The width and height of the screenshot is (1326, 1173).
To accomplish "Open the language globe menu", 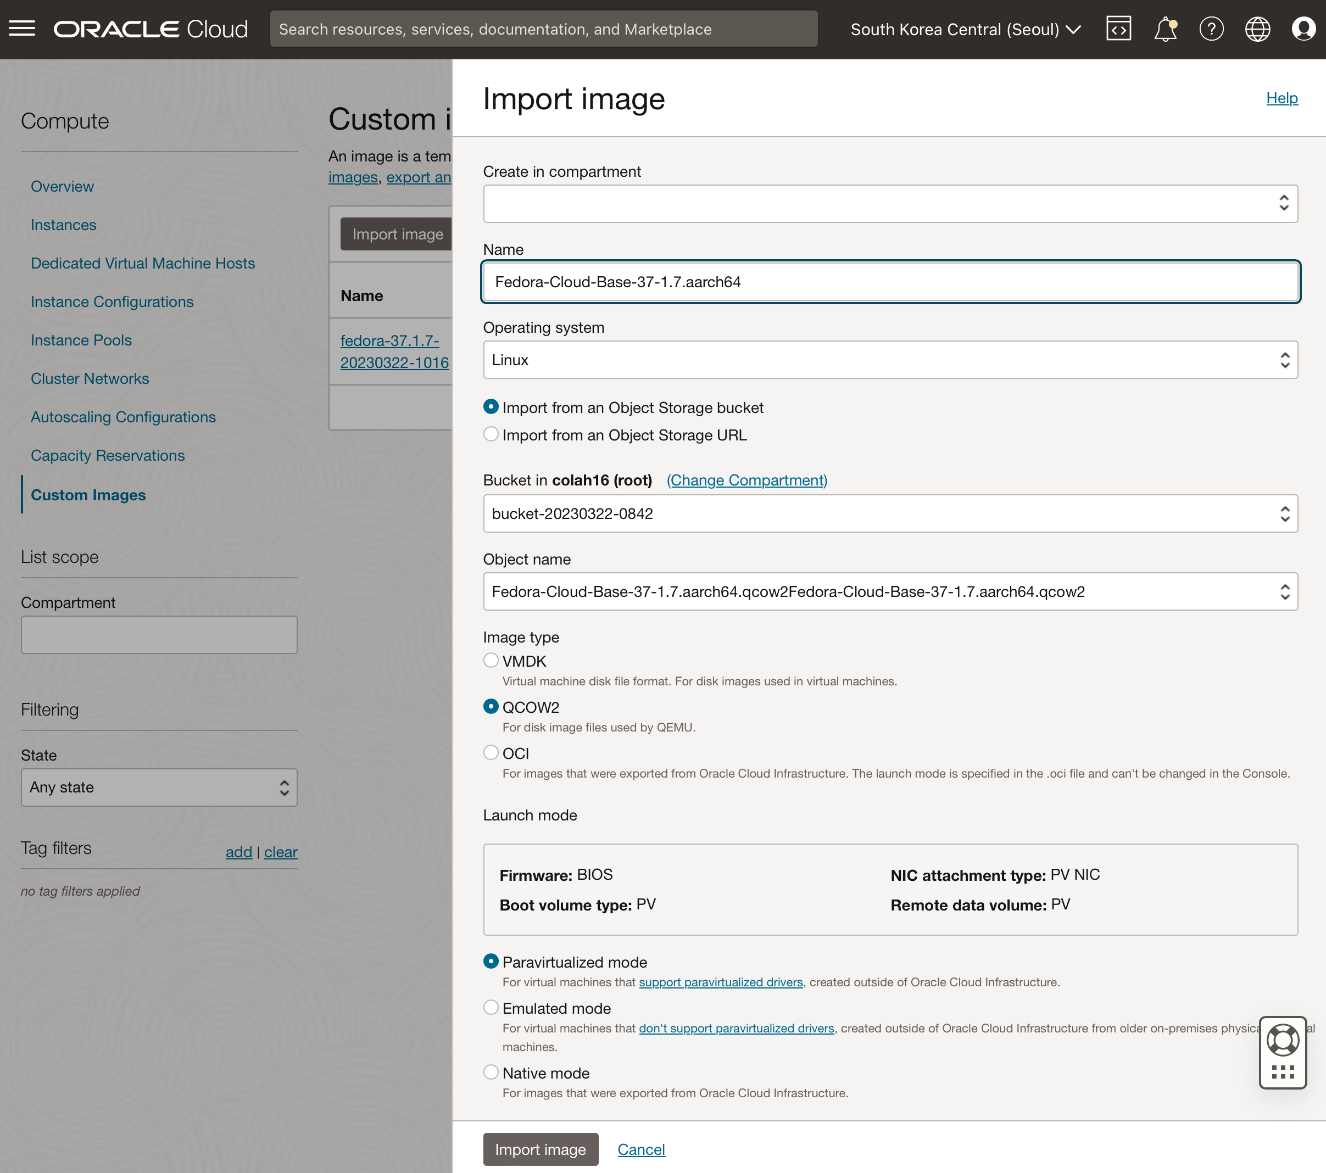I will pos(1257,29).
